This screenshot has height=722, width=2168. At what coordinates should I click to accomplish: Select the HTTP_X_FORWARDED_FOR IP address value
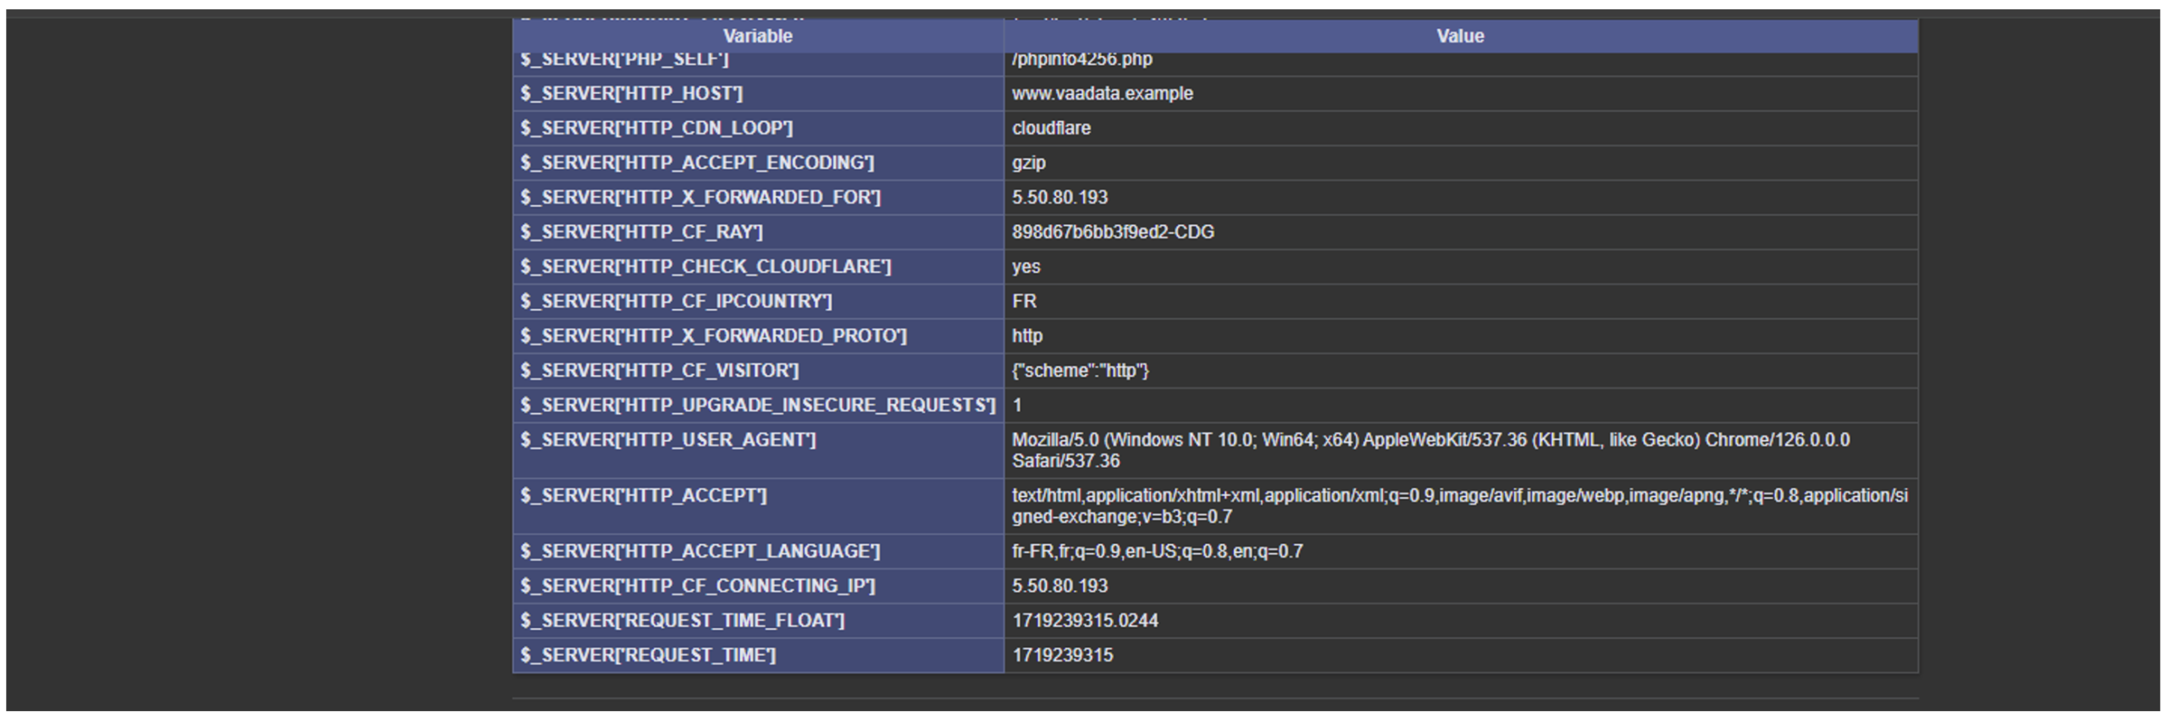1059,197
